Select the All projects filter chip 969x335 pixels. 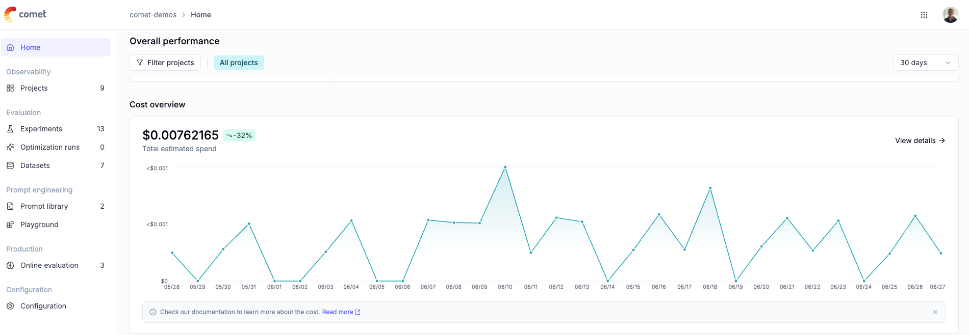(239, 63)
